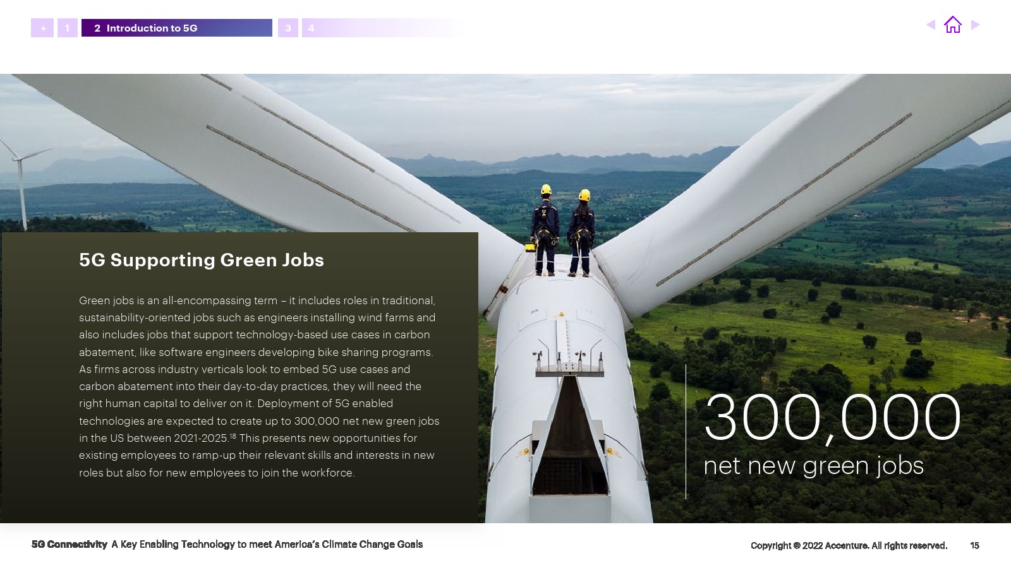Click the 5G Supporting Green Jobs heading
Image resolution: width=1011 pixels, height=568 pixels.
click(202, 260)
